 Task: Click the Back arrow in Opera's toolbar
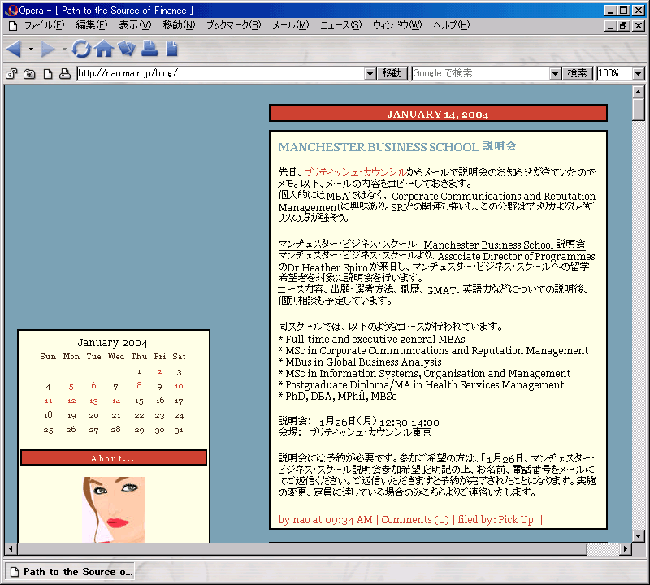[x=14, y=49]
